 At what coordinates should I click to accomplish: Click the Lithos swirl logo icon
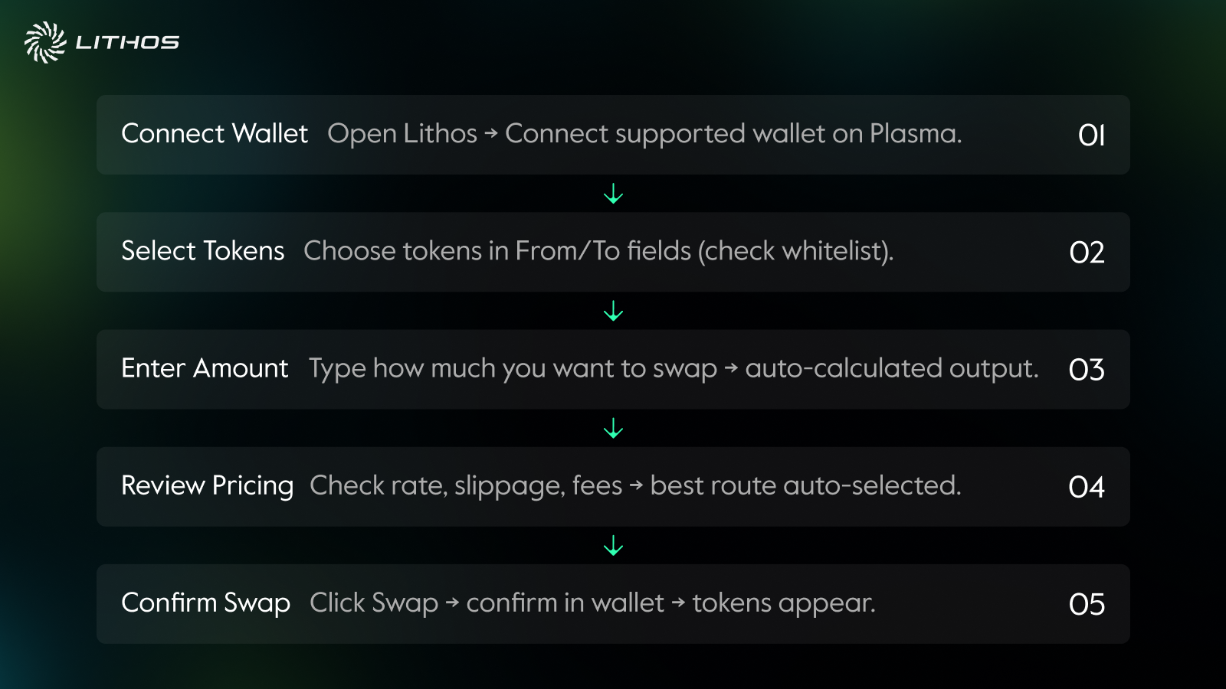44,42
